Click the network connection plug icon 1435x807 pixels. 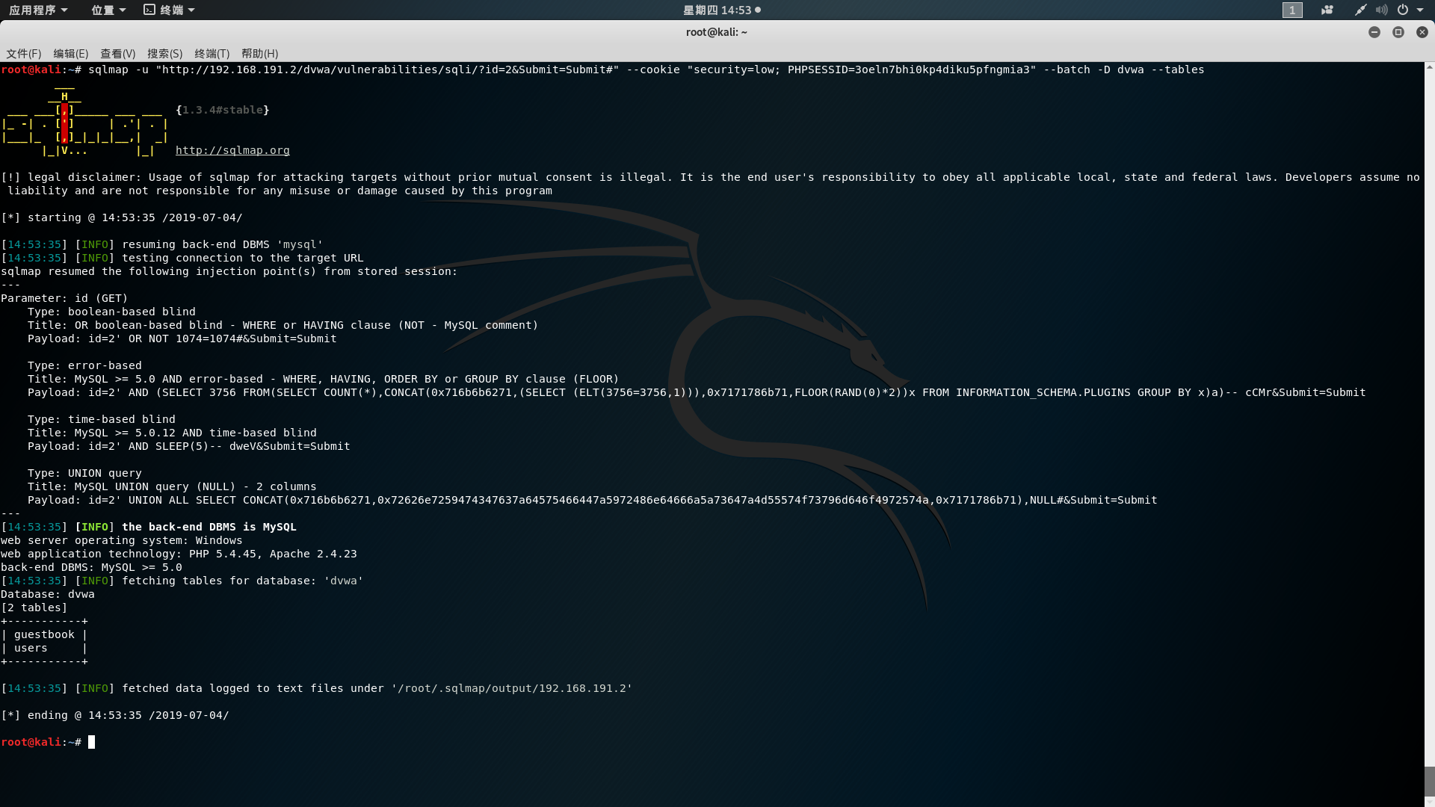click(x=1360, y=10)
